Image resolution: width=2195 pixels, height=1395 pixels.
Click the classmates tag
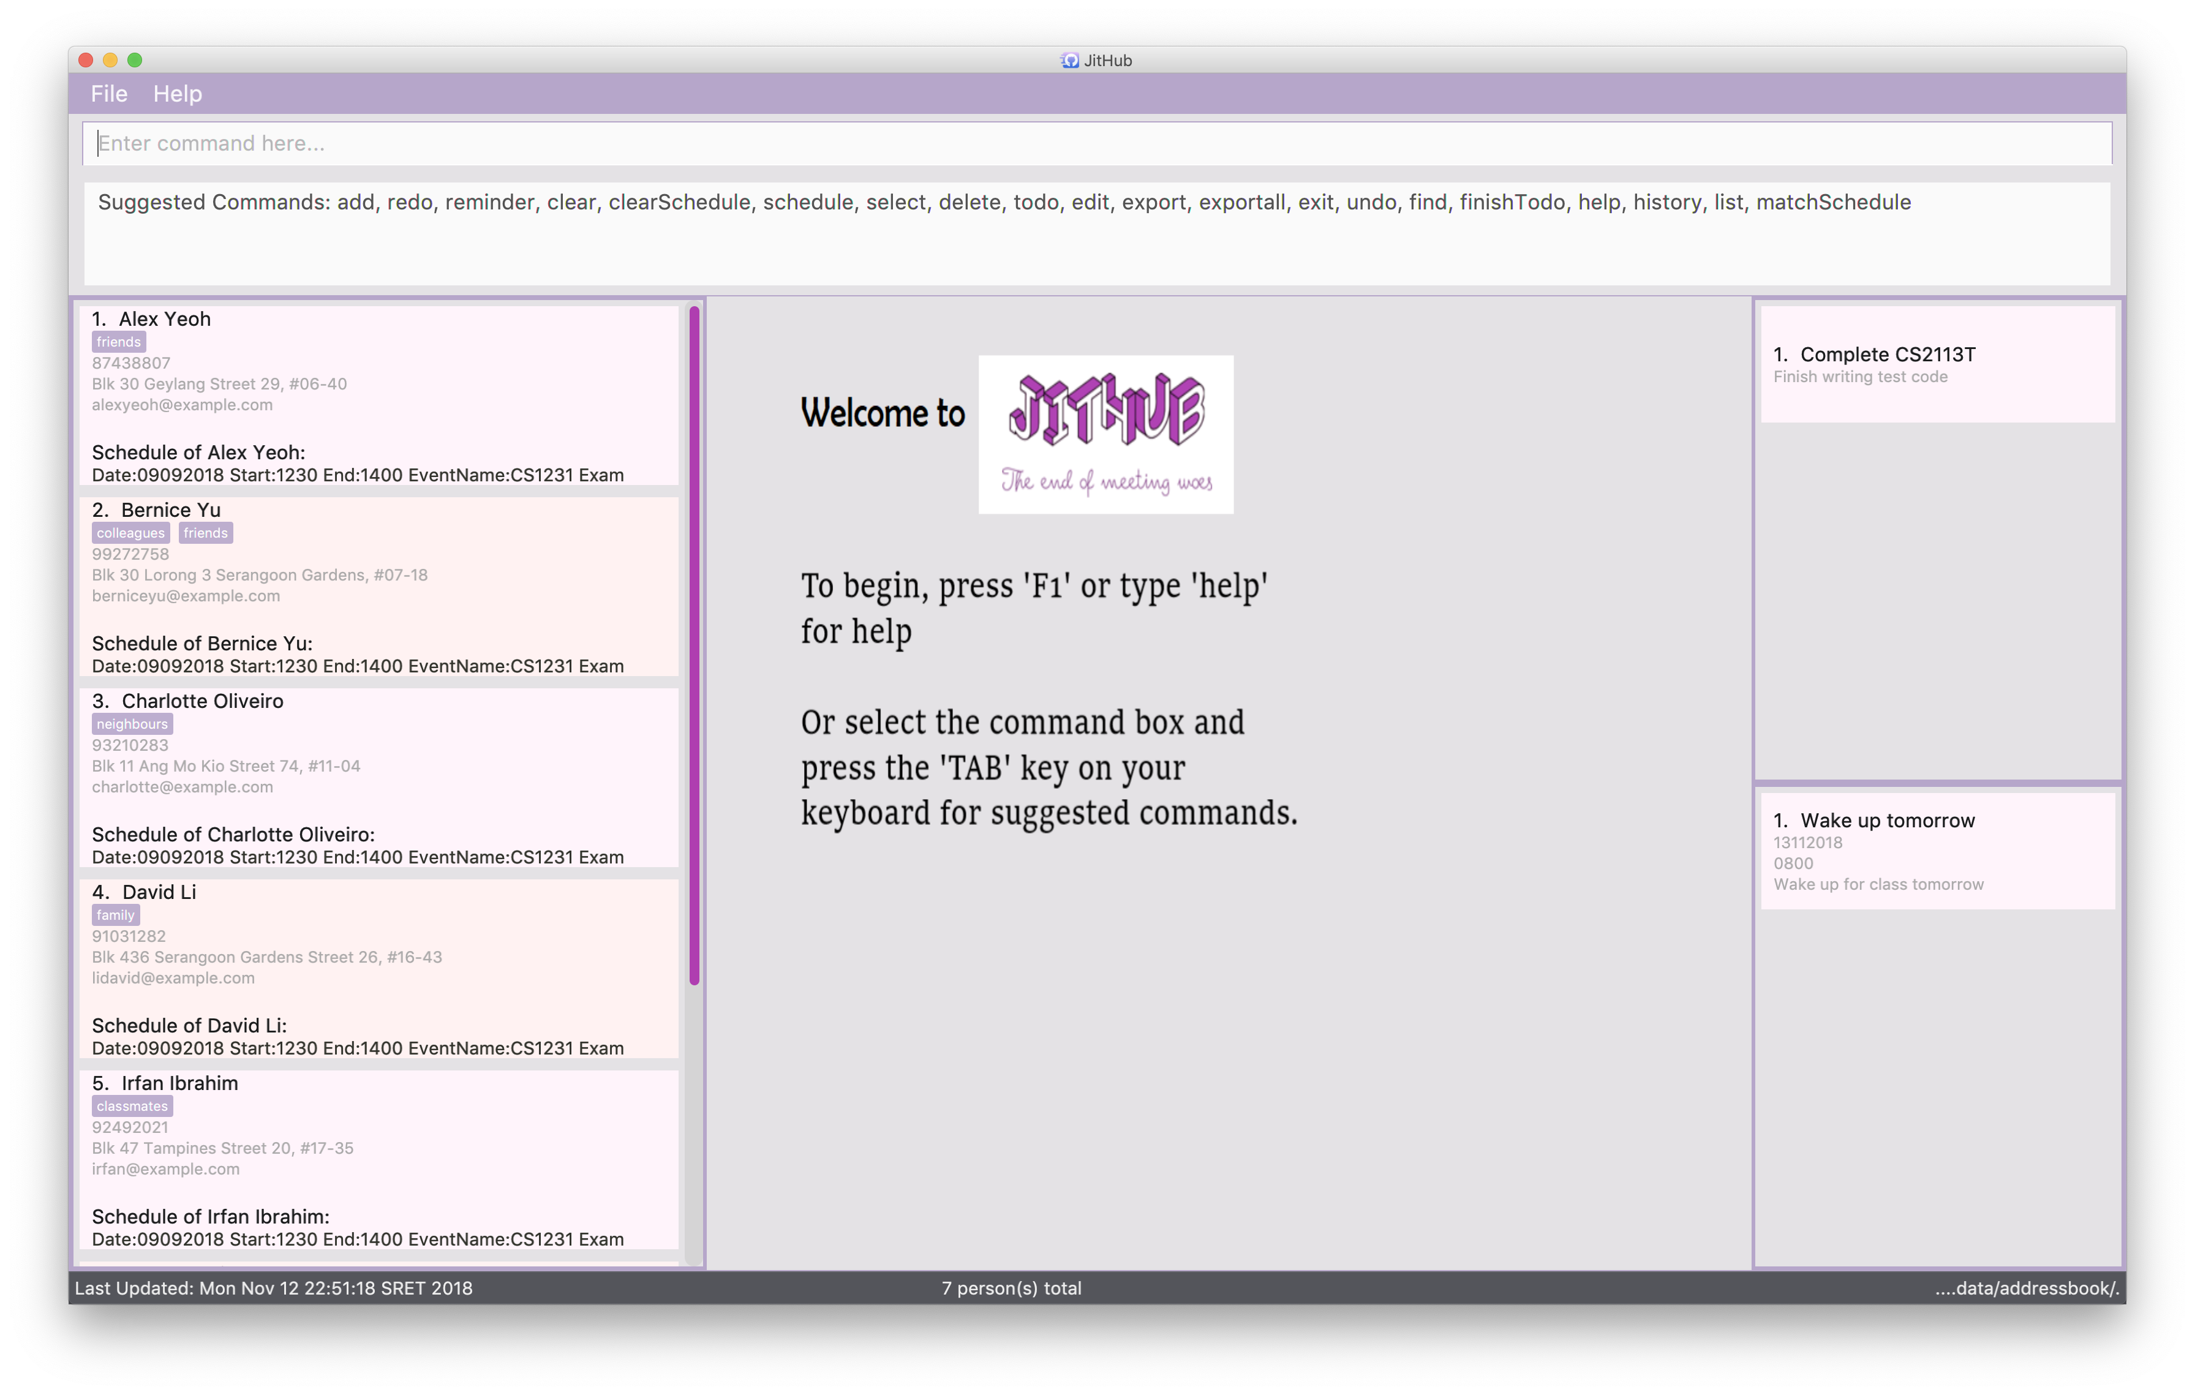coord(131,1106)
